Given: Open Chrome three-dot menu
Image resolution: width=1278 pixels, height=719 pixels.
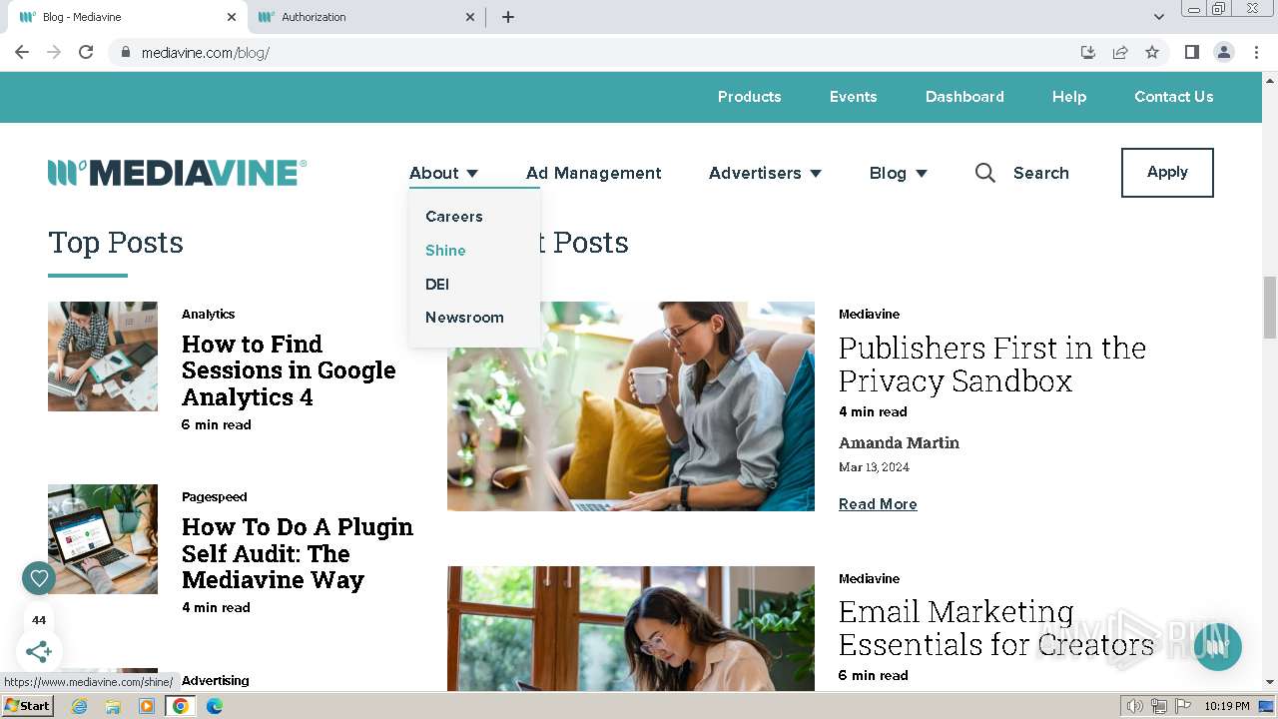Looking at the screenshot, I should 1257,52.
